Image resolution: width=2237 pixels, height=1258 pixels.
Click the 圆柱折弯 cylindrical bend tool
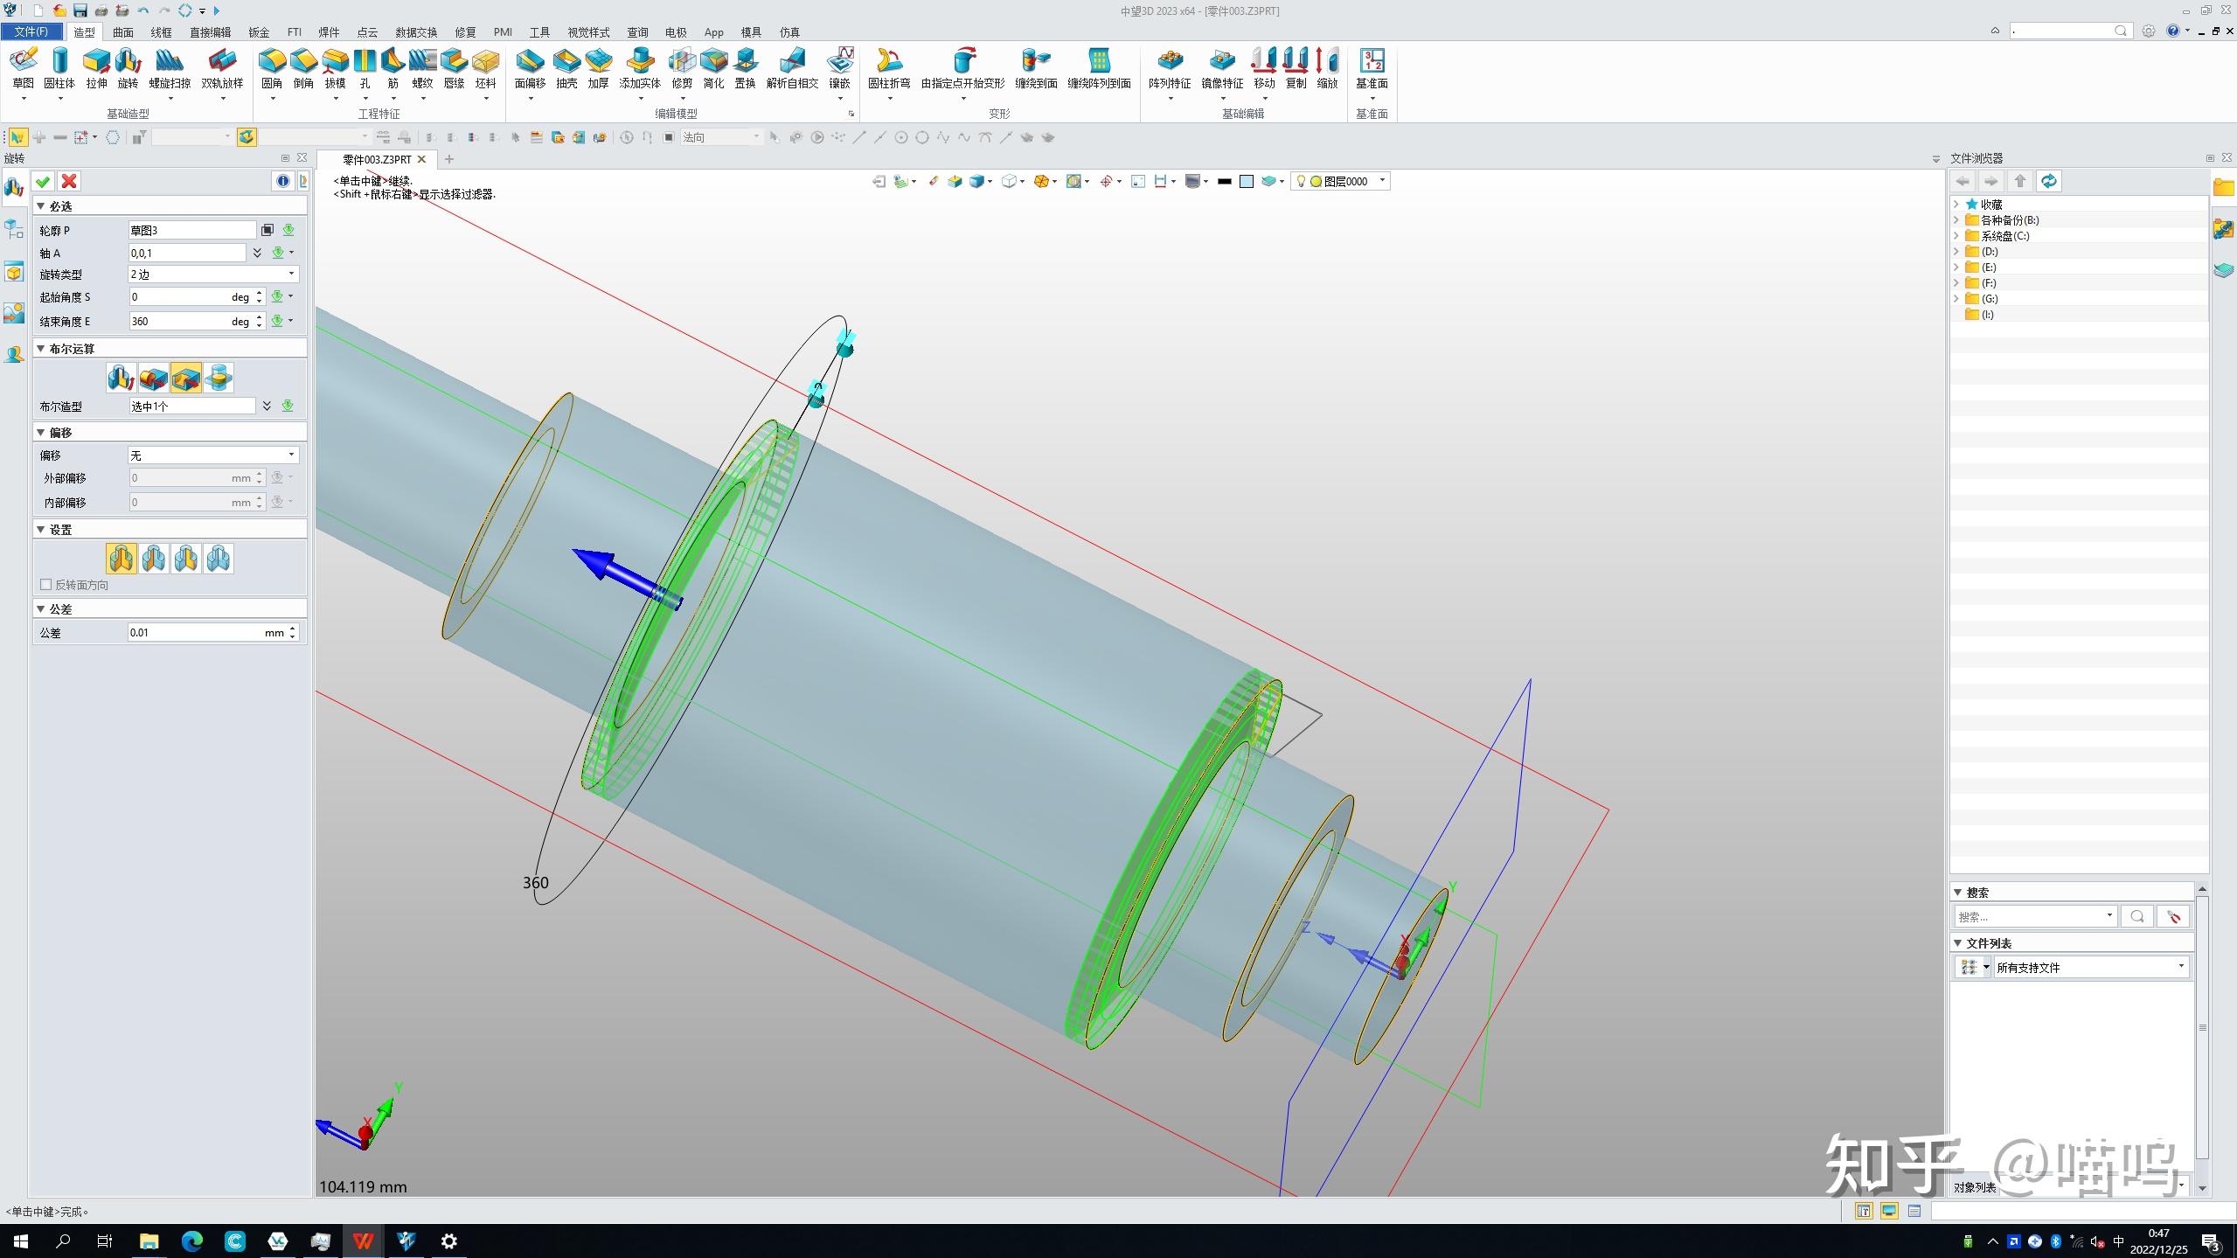click(889, 68)
